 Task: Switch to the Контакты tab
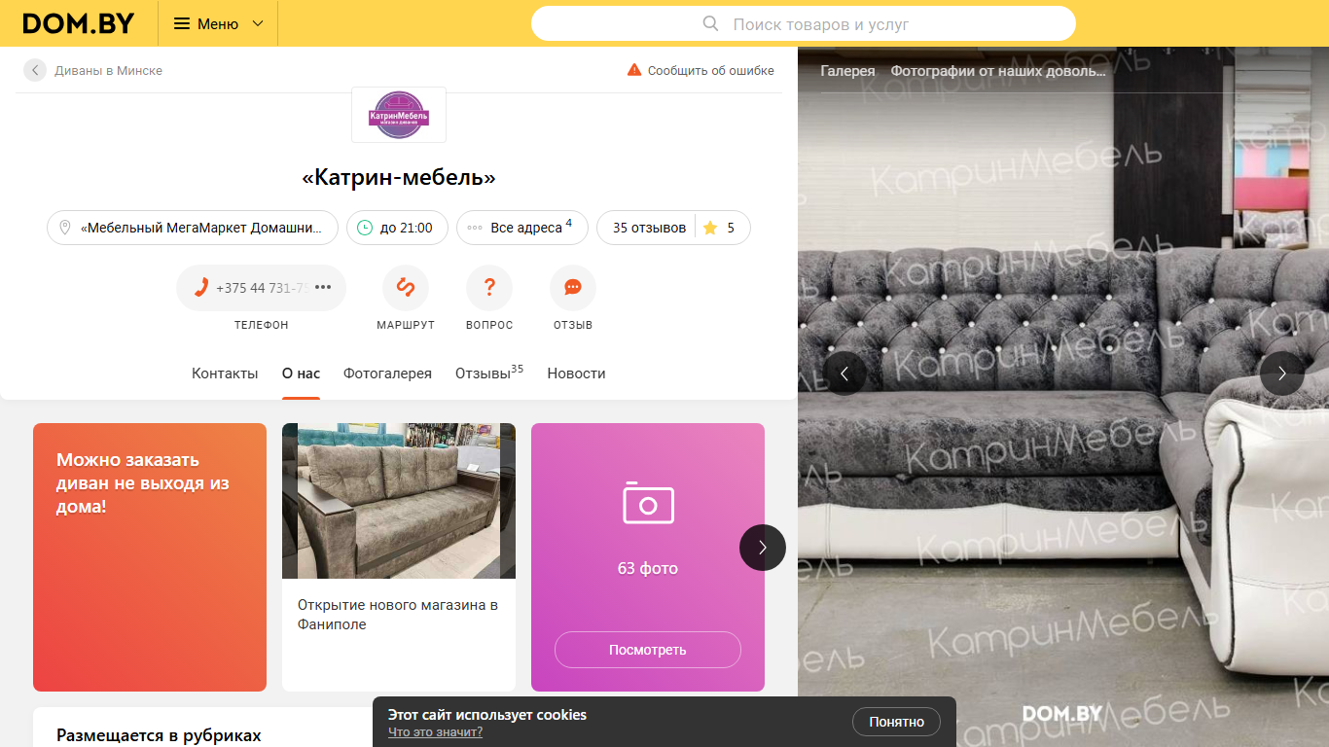[225, 373]
